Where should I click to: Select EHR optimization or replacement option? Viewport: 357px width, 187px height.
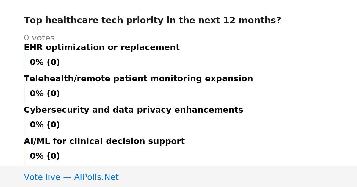pos(102,48)
